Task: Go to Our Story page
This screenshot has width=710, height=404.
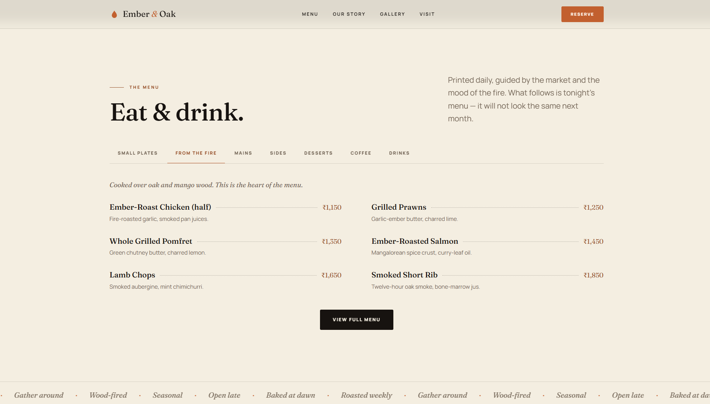Action: coord(349,14)
